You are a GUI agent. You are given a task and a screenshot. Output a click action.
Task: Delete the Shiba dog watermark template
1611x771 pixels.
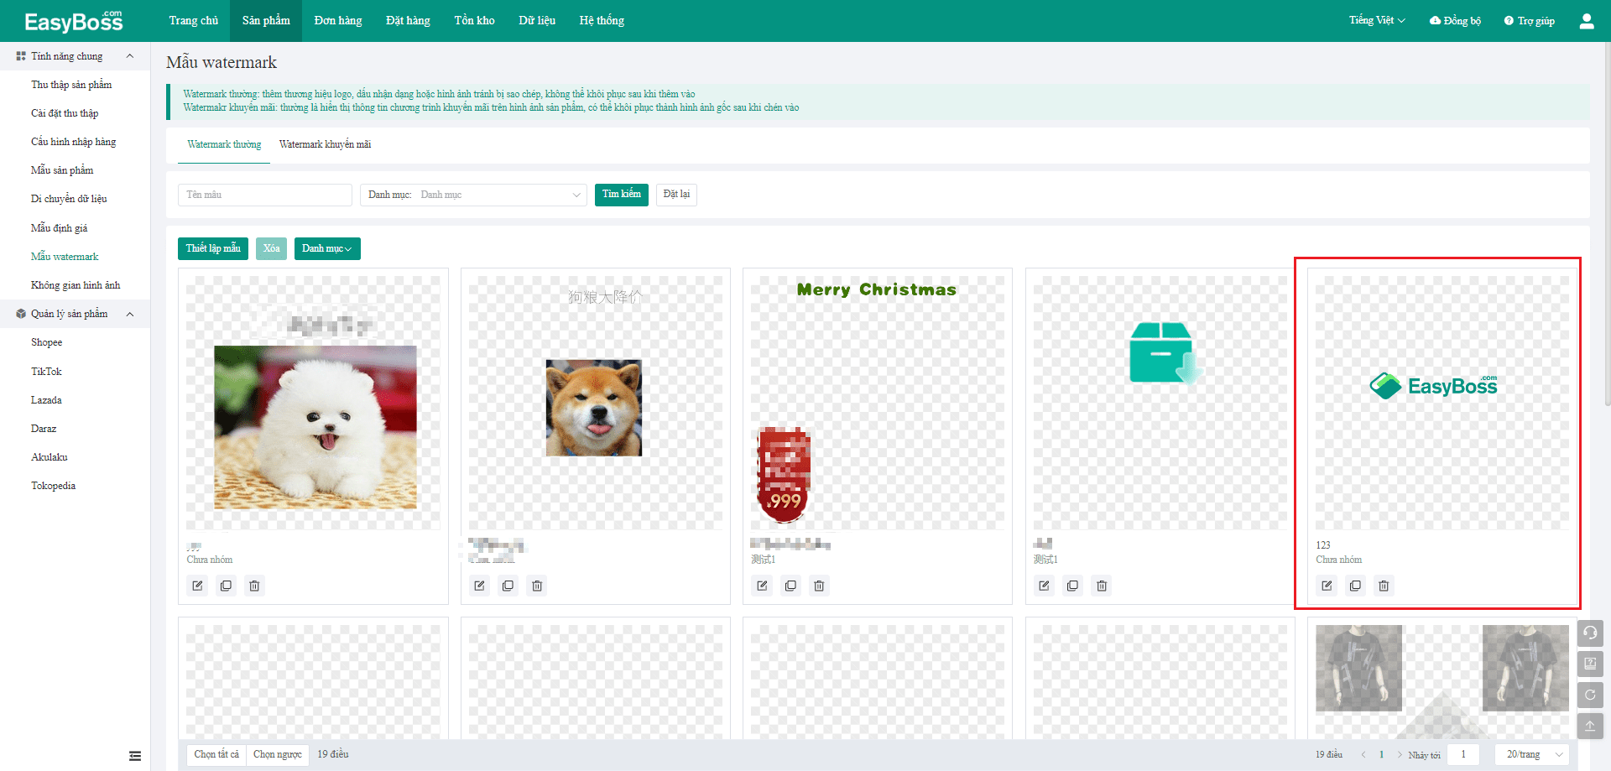[x=537, y=586]
